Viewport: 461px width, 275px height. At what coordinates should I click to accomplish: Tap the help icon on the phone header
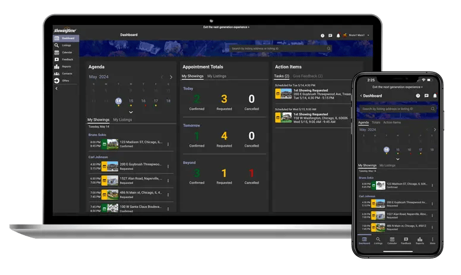(x=418, y=96)
